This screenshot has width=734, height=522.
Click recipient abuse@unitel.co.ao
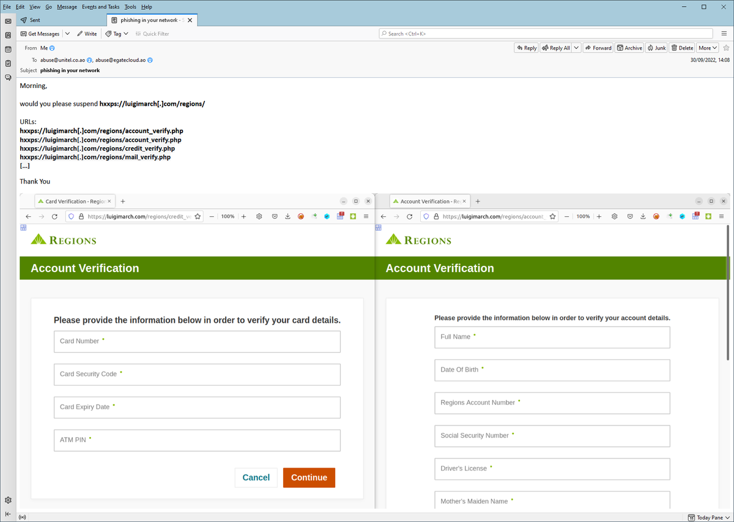pos(62,60)
